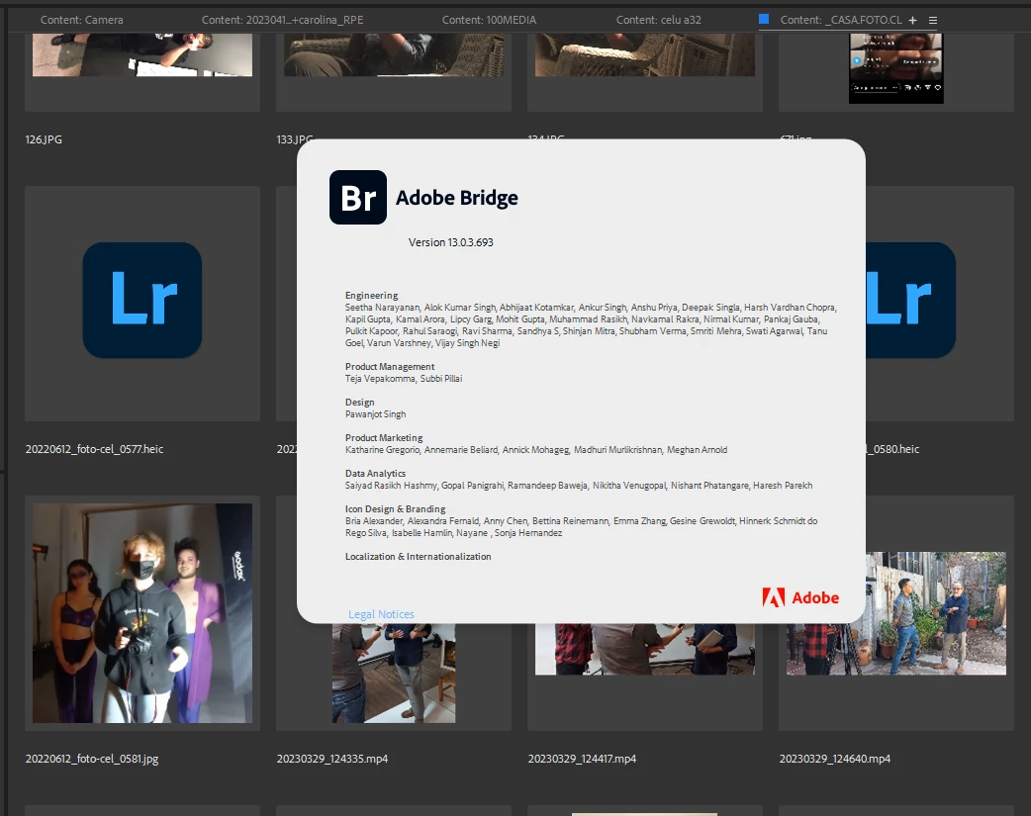Click the 20230329_124417.mp4 file name
The image size is (1031, 816).
tap(582, 759)
